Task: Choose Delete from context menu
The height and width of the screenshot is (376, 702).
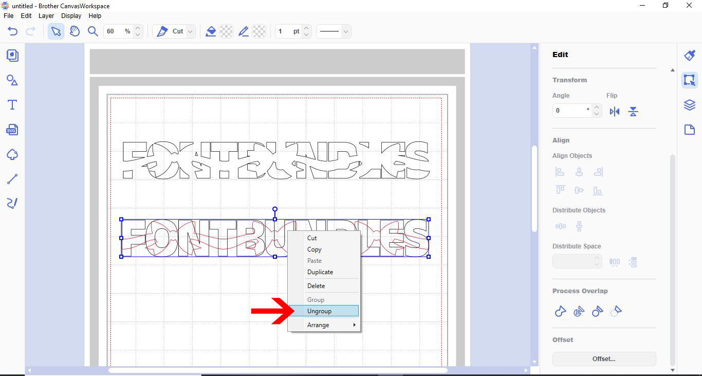Action: tap(325, 286)
